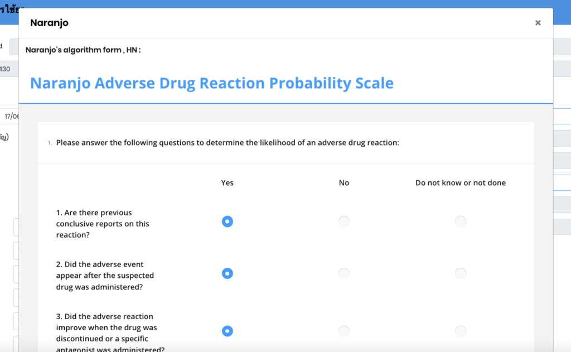Click question 3 text about reaction improving
This screenshot has height=352, width=571.
click(110, 333)
